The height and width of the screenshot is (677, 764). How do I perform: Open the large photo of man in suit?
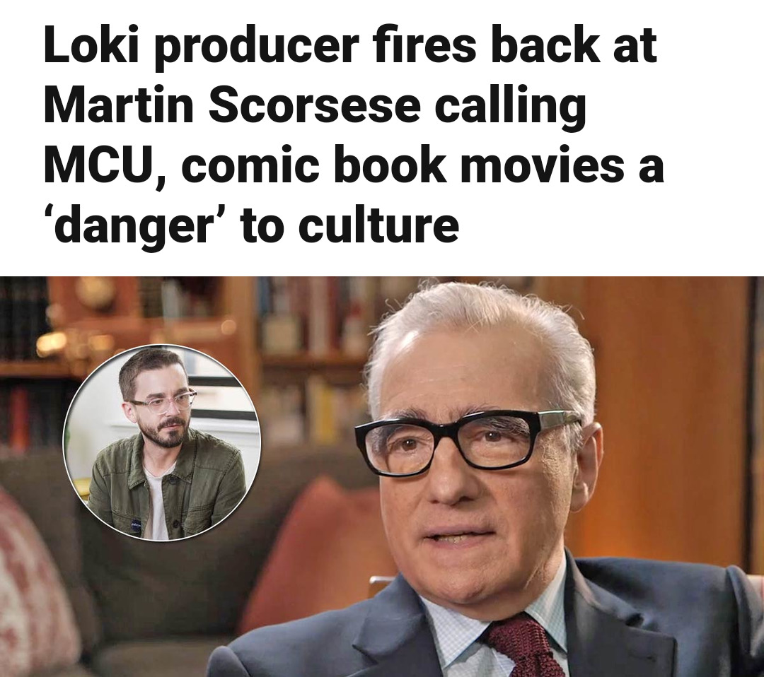point(382,476)
